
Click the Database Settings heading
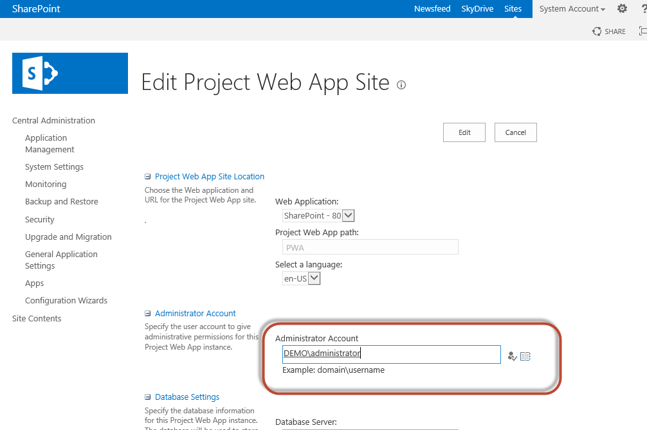click(x=187, y=397)
